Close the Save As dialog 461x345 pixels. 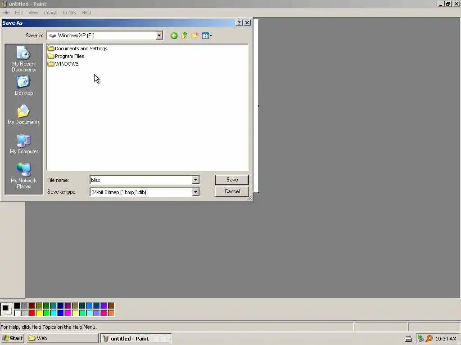coord(247,23)
